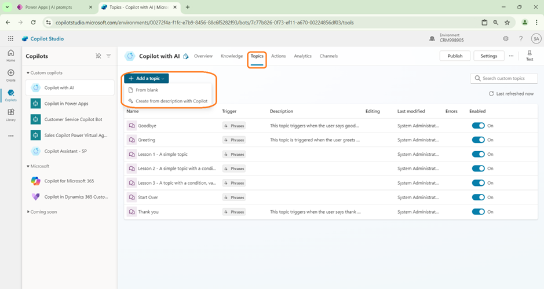Select Customer Service Copilot Bot in list

[x=73, y=119]
